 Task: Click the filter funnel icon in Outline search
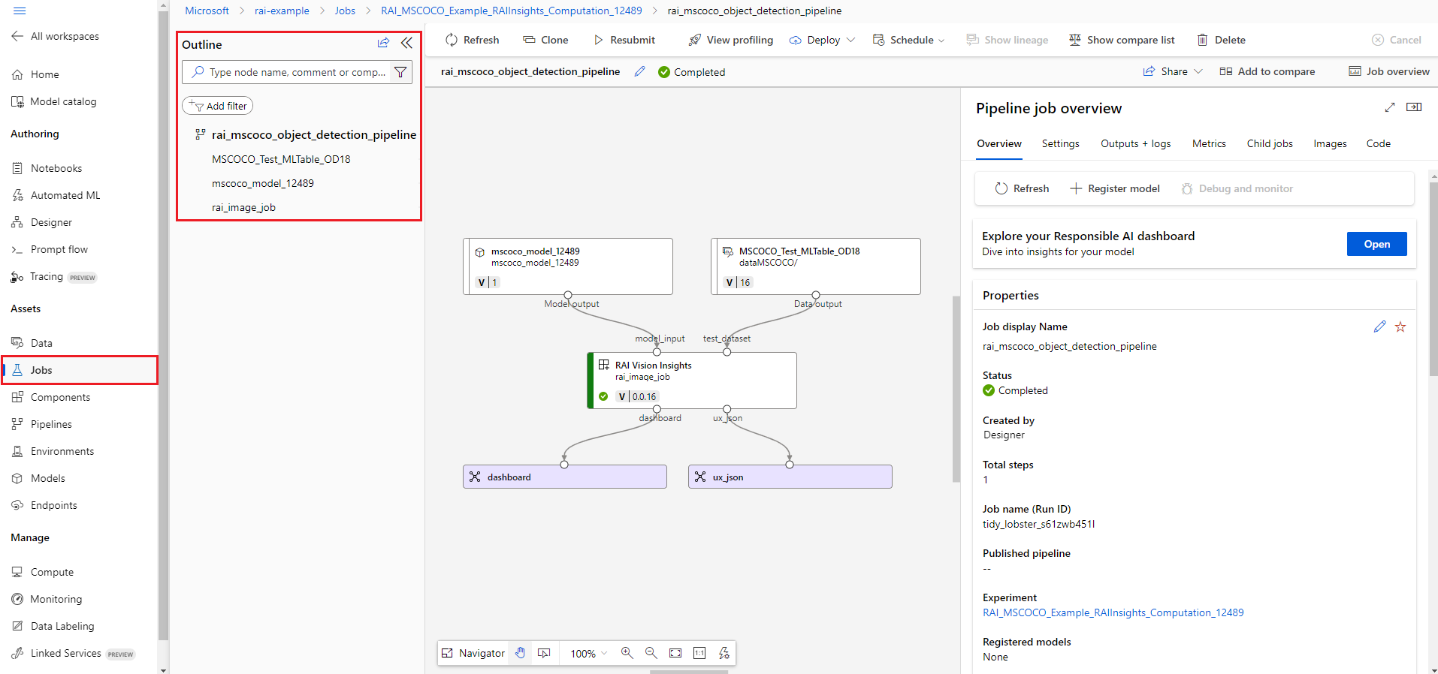[x=400, y=72]
